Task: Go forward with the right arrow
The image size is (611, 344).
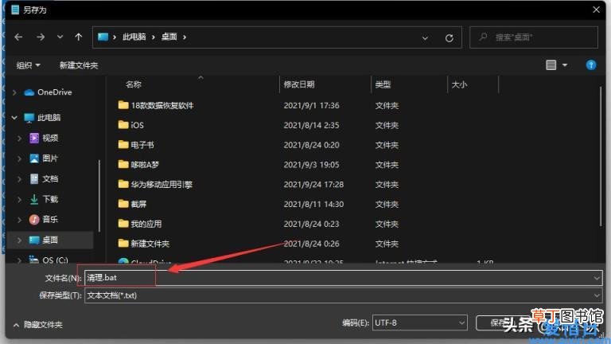Action: (41, 37)
